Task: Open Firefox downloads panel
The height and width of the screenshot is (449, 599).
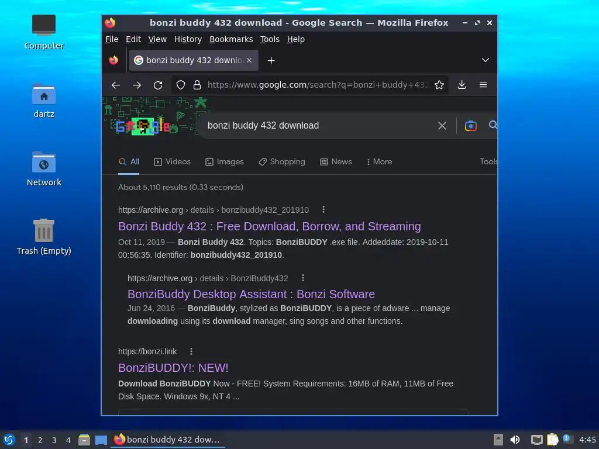Action: click(x=462, y=85)
